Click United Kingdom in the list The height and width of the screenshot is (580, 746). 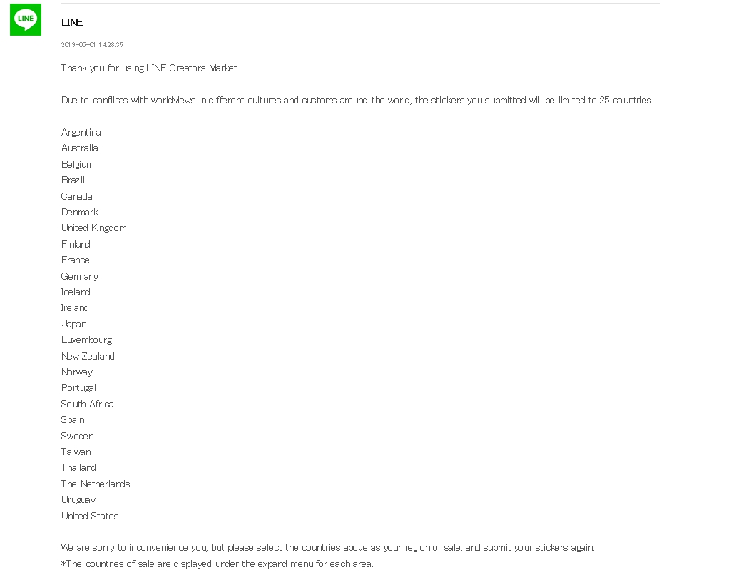point(93,228)
